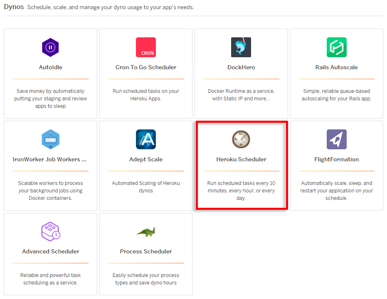The image size is (387, 299).
Task: Open Cron To Go Scheduler title
Action: pos(146,67)
